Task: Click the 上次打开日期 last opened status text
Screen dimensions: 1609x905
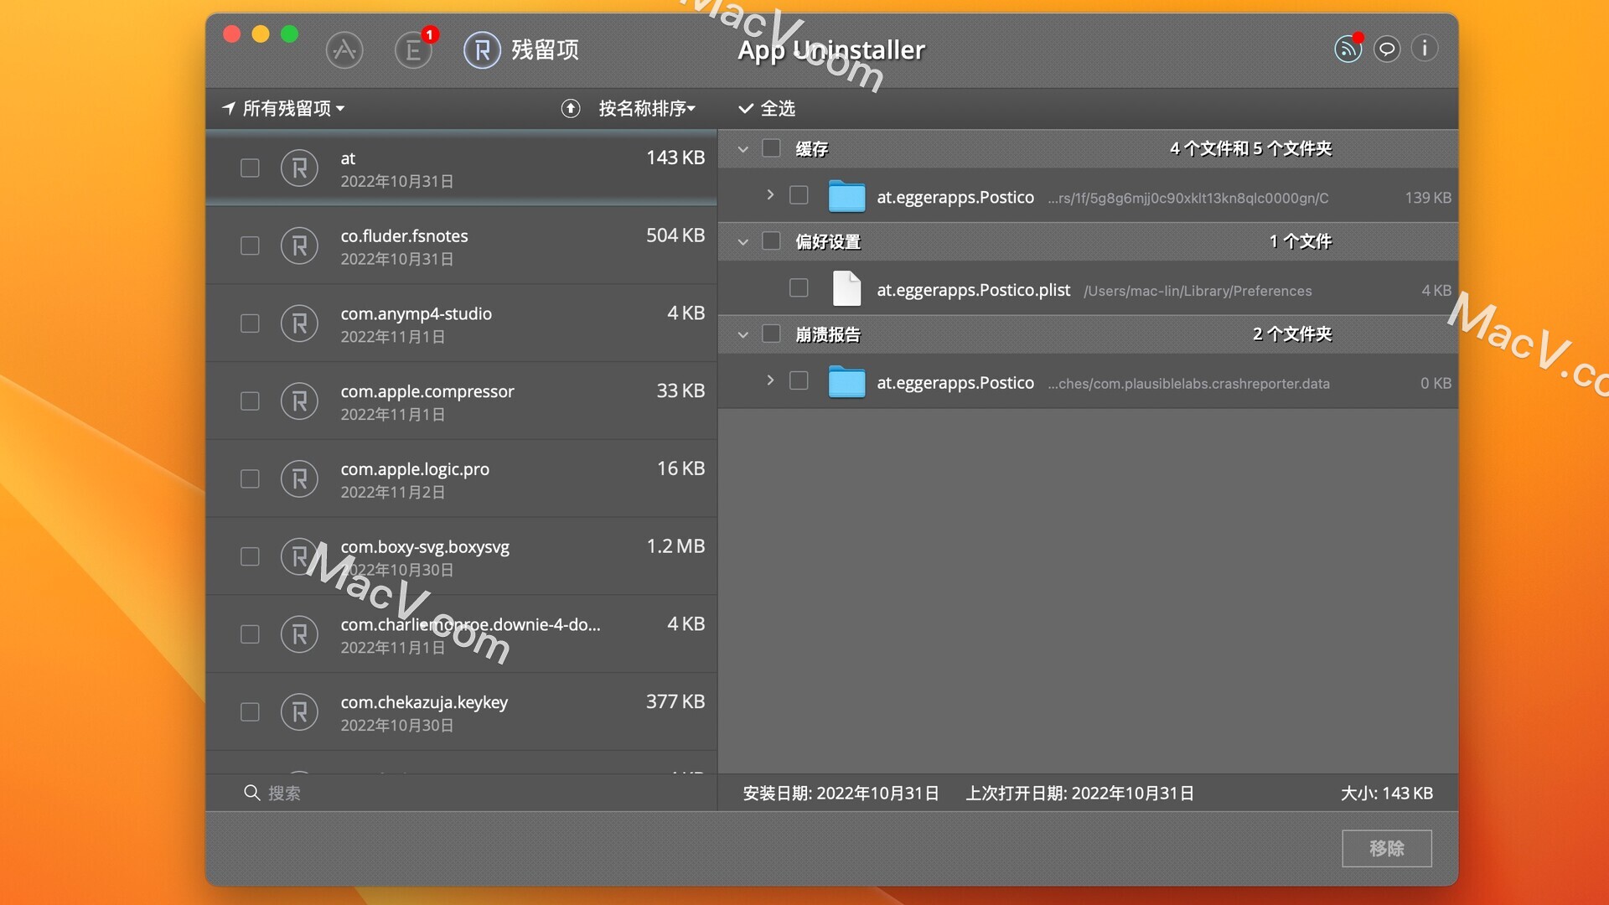Action: [x=1079, y=793]
